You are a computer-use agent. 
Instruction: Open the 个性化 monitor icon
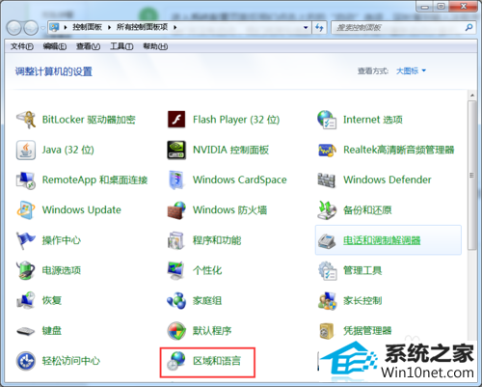[x=176, y=270]
